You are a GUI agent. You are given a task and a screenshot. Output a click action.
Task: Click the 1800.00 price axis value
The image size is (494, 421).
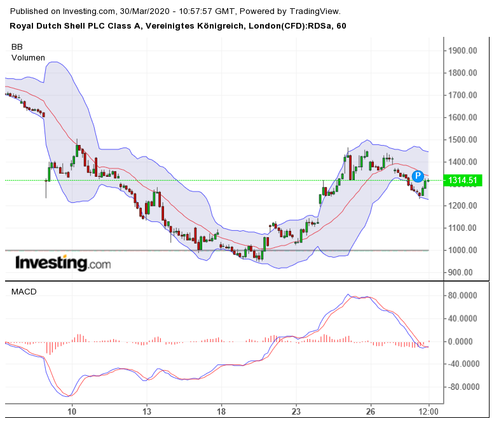[462, 72]
